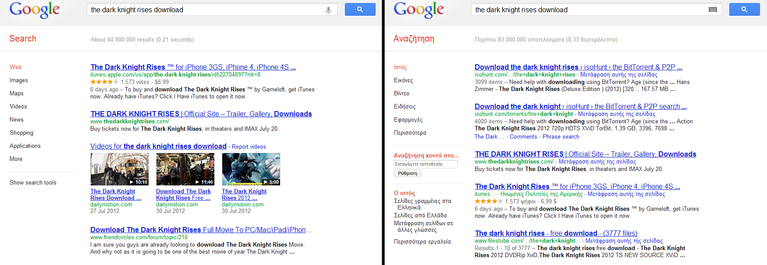Screen dimensions: 767x265
Task: Expand More in the English sidebar
Action: [16, 159]
